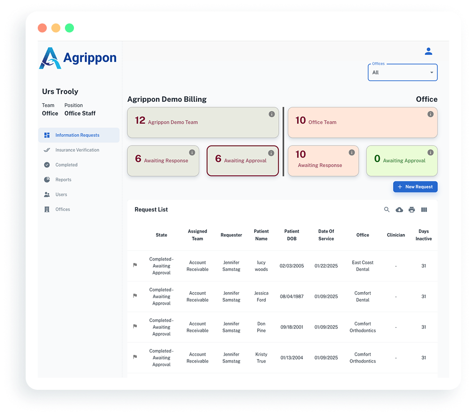
Task: Click DOB 01/13/2004 cell
Action: (292, 358)
